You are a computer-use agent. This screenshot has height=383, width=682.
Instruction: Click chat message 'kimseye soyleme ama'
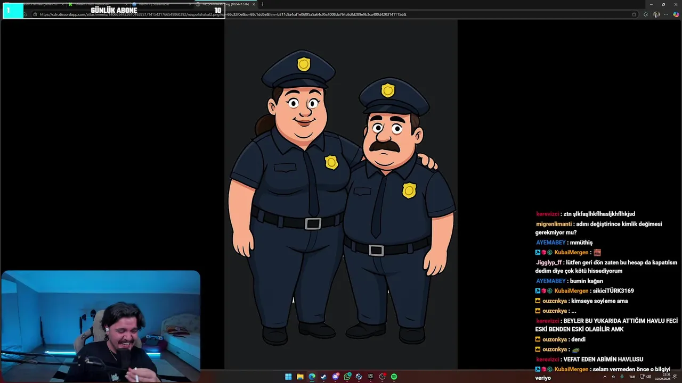point(599,301)
